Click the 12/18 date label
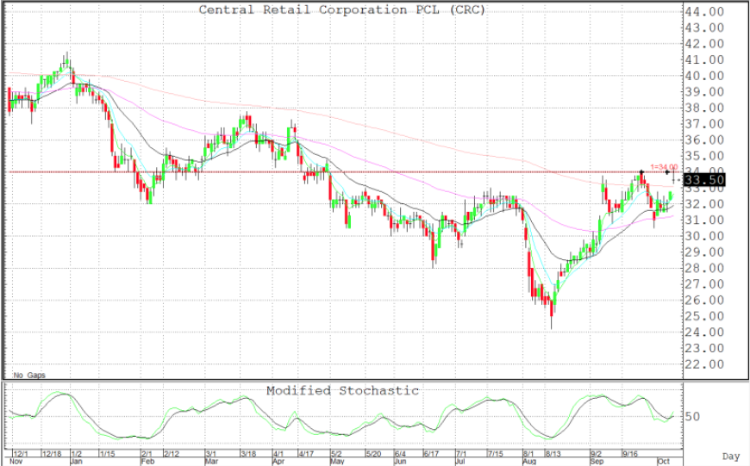This screenshot has width=750, height=466. 52,454
